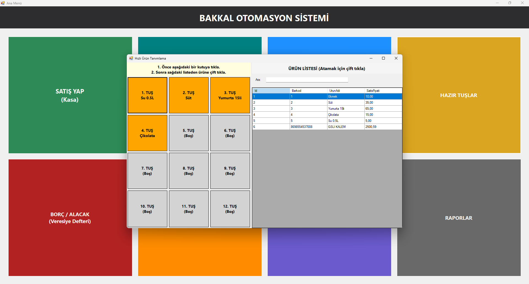Image resolution: width=529 pixels, height=284 pixels.
Task: Click the empty 12. TUŞ slot
Action: tap(230, 209)
